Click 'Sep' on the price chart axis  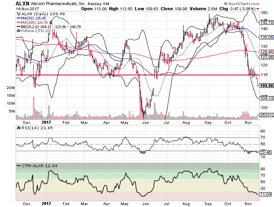(208, 122)
